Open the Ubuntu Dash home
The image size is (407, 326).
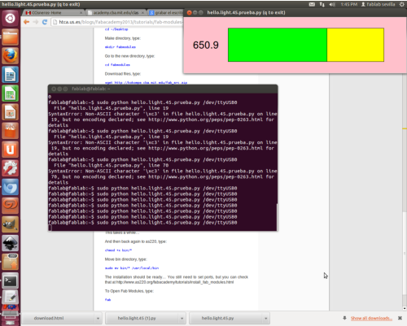point(10,18)
